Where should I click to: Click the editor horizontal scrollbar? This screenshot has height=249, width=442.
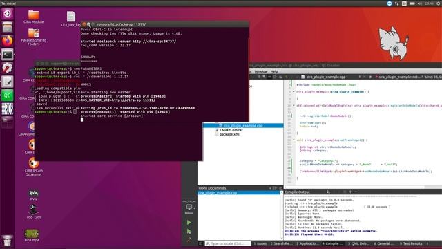(363, 187)
